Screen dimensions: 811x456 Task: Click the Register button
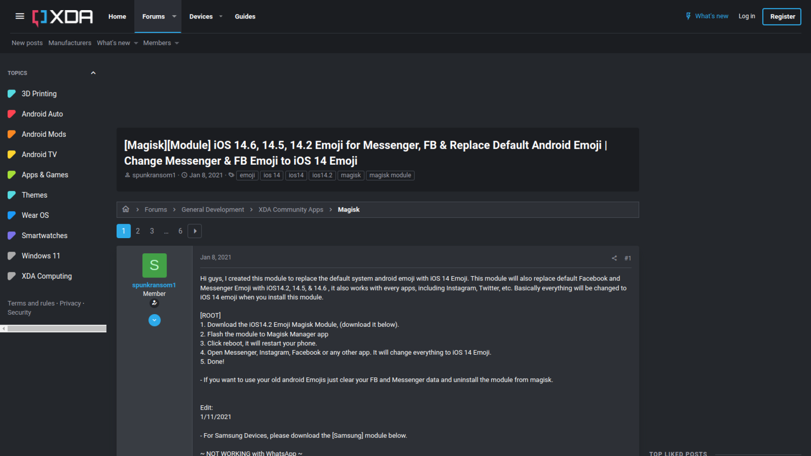782,16
